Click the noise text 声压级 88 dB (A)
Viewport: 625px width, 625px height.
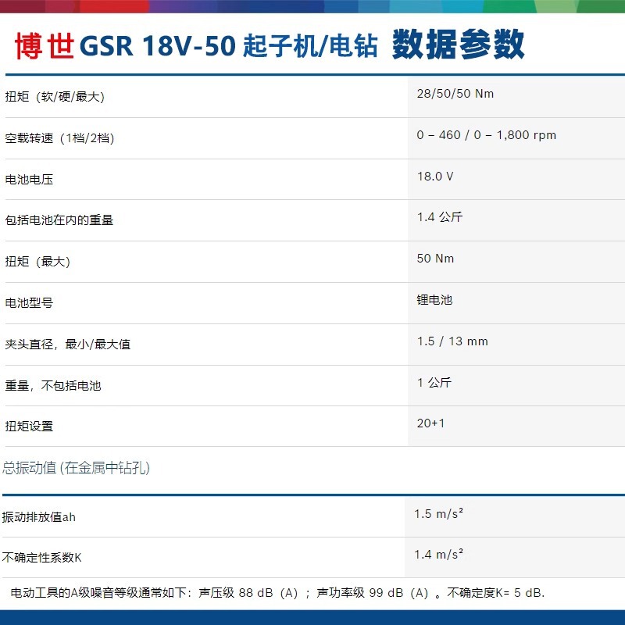click(248, 593)
